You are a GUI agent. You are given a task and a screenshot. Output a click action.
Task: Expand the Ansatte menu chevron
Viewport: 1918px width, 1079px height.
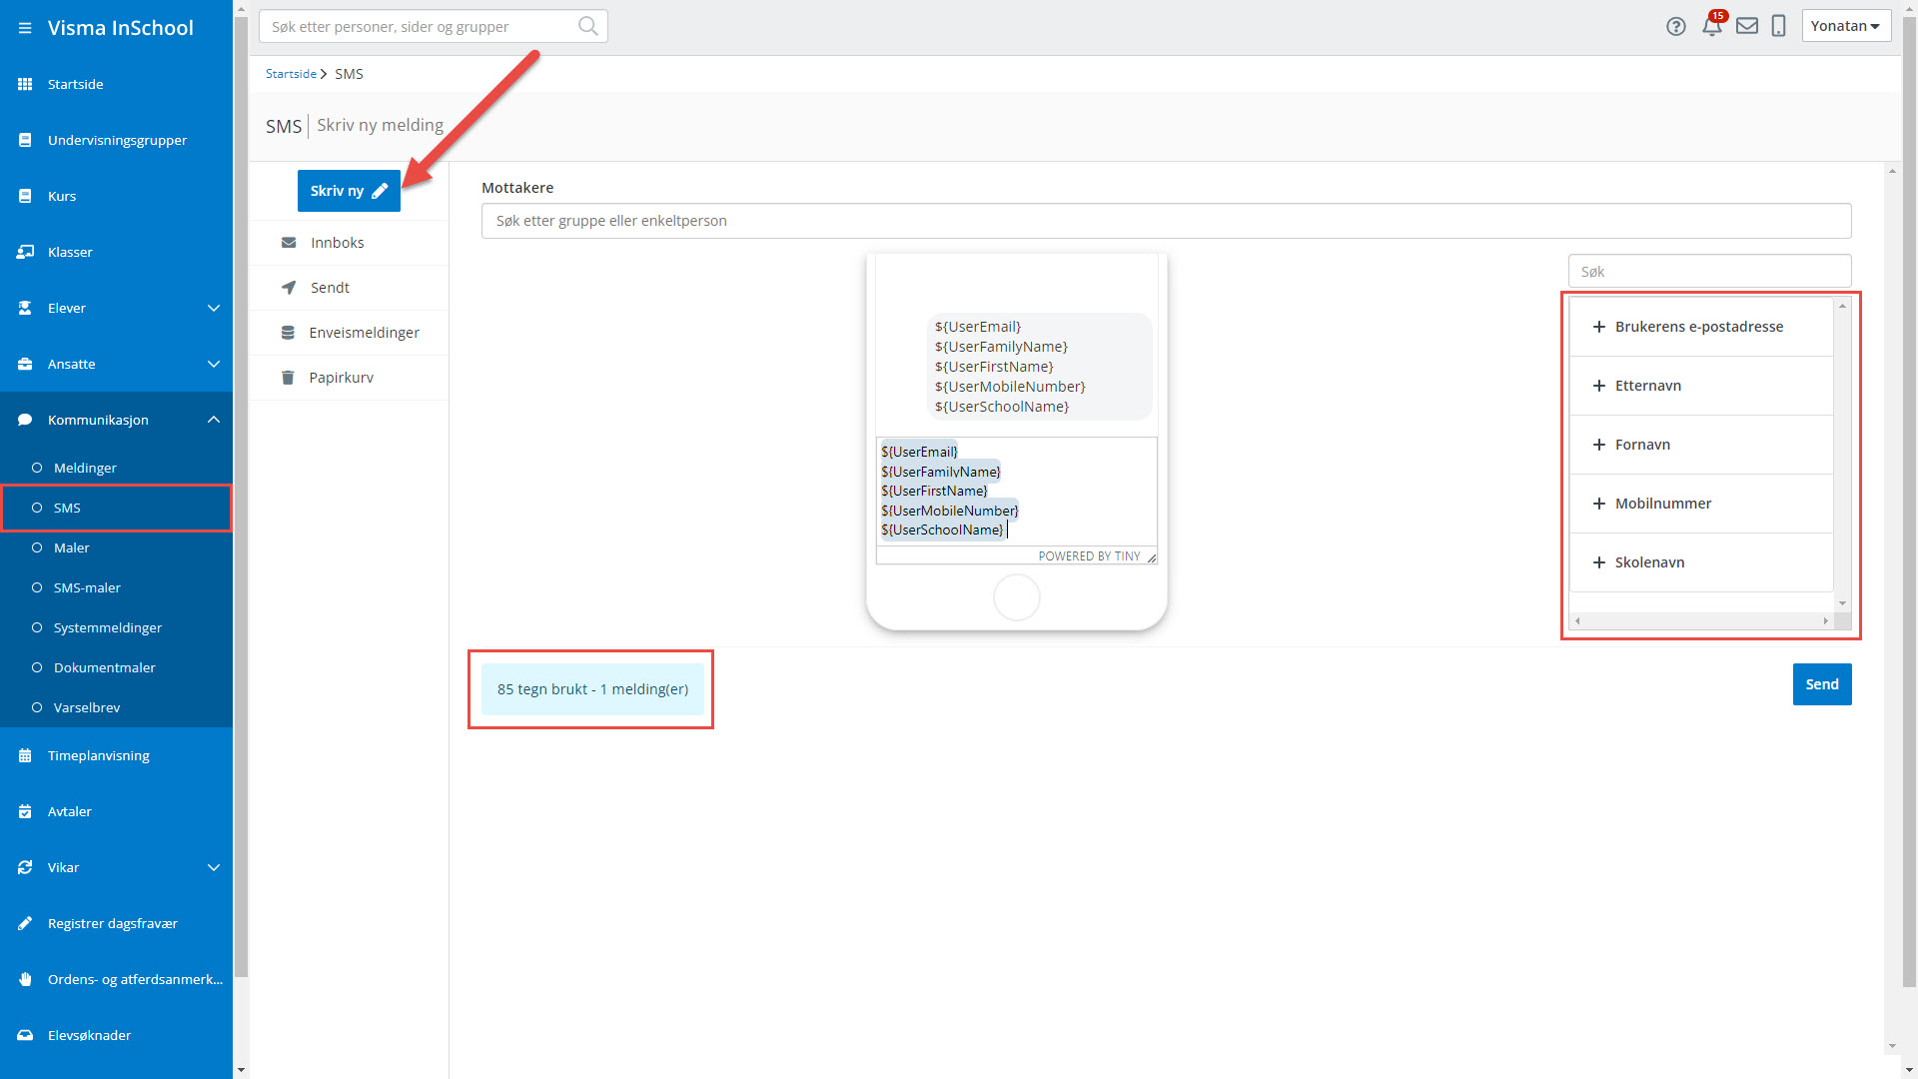click(214, 364)
